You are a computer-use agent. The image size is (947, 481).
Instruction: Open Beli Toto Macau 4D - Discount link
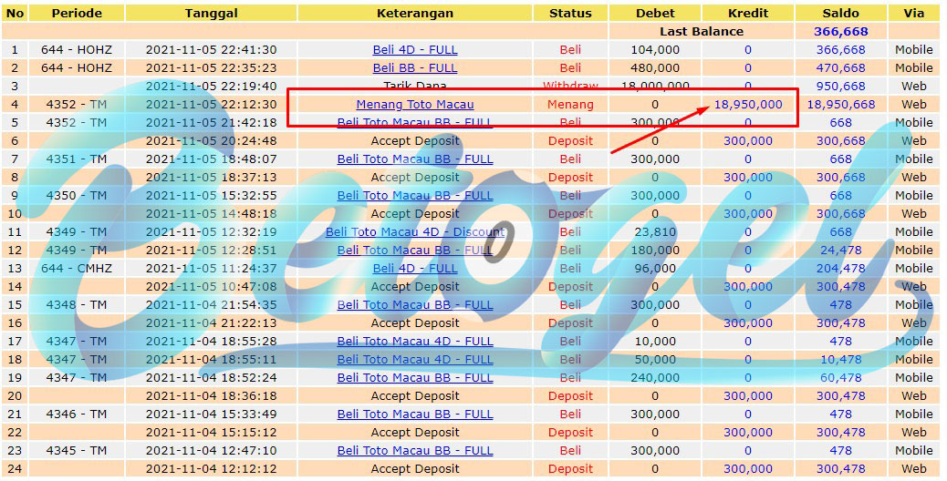click(x=415, y=232)
